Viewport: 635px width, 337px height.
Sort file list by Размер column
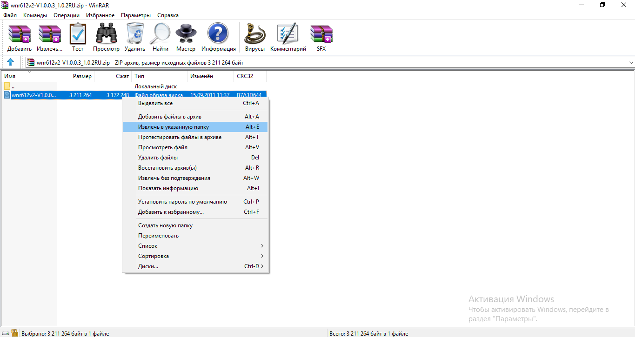click(x=75, y=76)
